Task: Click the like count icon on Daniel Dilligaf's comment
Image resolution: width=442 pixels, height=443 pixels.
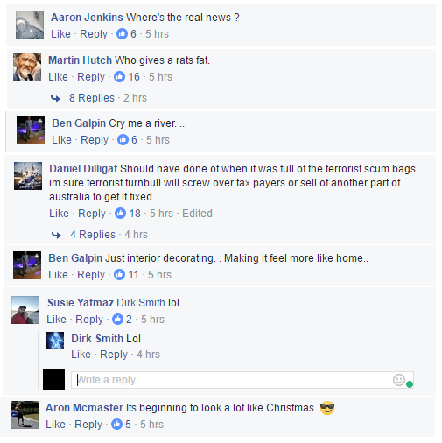Action: (120, 214)
